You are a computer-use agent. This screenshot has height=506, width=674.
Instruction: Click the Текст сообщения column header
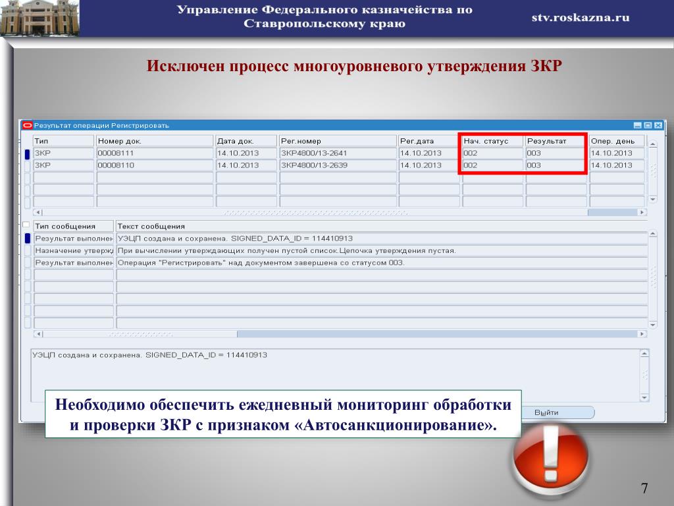pyautogui.click(x=382, y=226)
